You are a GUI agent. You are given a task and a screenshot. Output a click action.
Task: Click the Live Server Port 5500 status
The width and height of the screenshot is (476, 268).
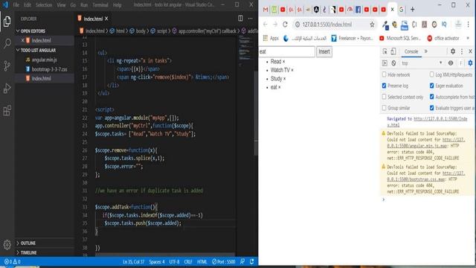tap(223, 261)
